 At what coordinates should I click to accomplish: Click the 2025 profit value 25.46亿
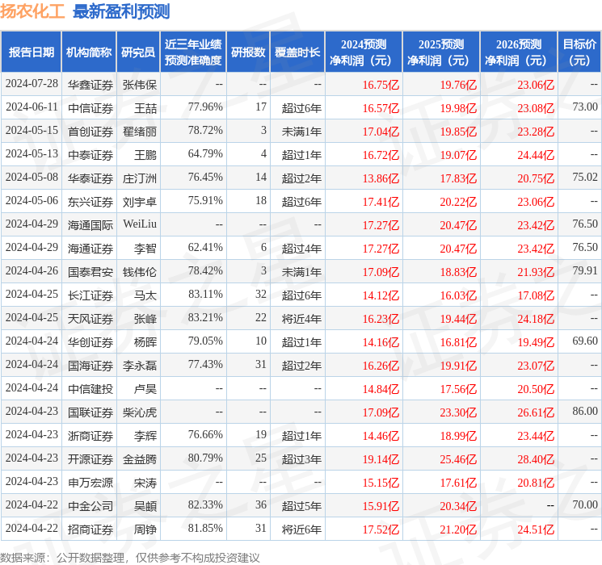coord(458,459)
